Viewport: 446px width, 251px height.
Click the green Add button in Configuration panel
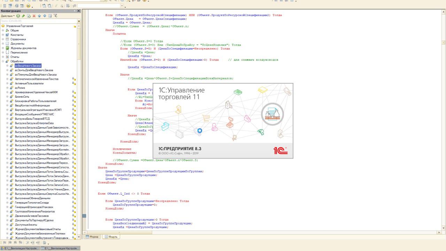[x=18, y=16]
